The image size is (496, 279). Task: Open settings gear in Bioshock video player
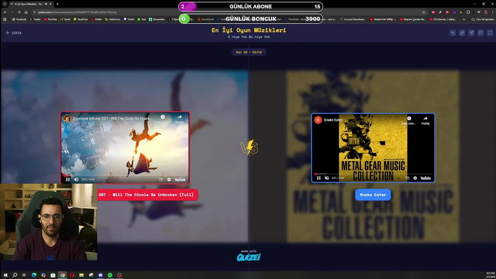point(169,179)
